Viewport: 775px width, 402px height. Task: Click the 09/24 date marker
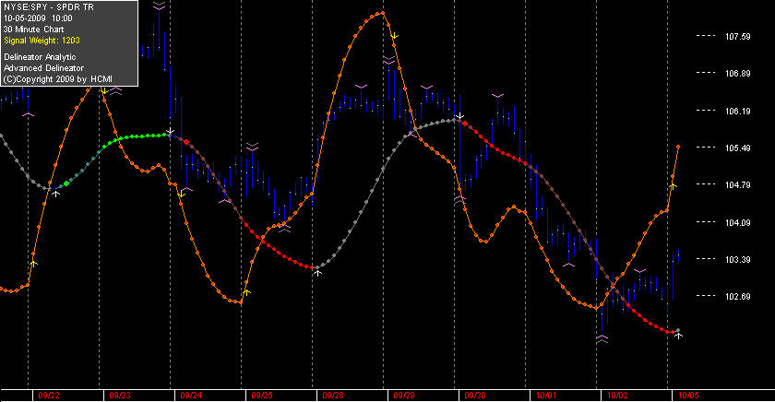click(191, 396)
